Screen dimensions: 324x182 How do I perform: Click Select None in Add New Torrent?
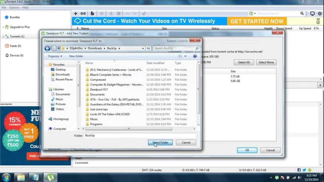(x=266, y=62)
